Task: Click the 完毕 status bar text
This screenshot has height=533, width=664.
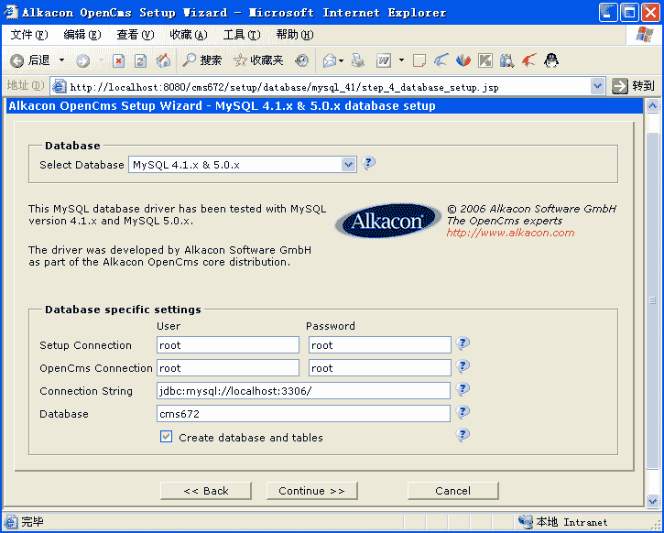Action: pos(32,522)
